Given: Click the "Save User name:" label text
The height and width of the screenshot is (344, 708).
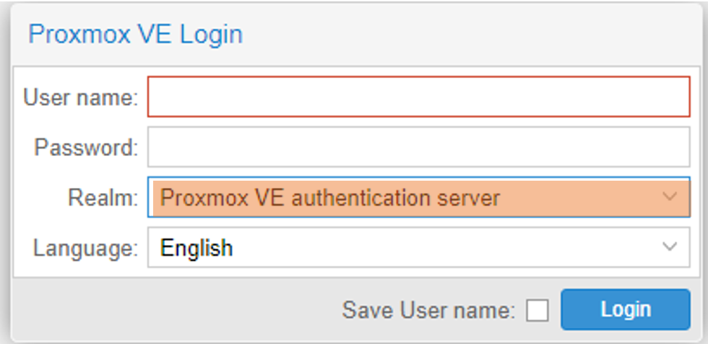Looking at the screenshot, I should click(428, 311).
